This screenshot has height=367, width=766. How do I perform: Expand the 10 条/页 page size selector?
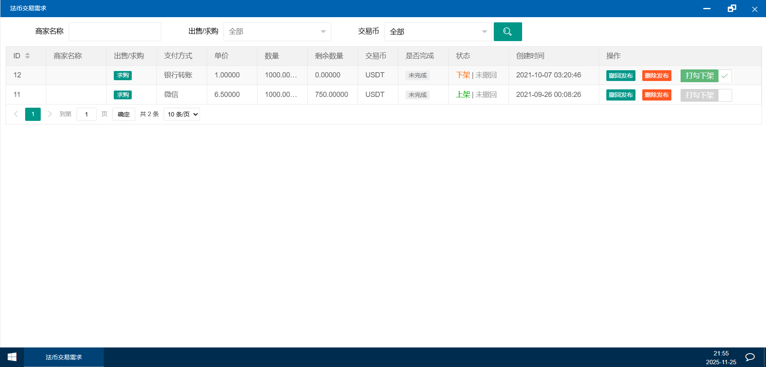pos(182,114)
